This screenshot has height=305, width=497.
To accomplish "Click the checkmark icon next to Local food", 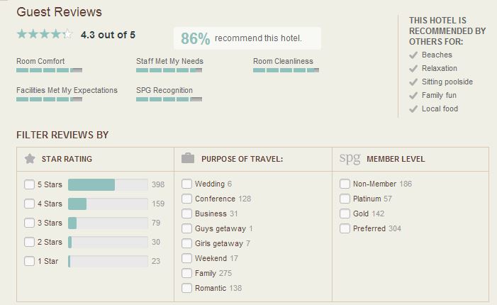I will click(x=413, y=109).
